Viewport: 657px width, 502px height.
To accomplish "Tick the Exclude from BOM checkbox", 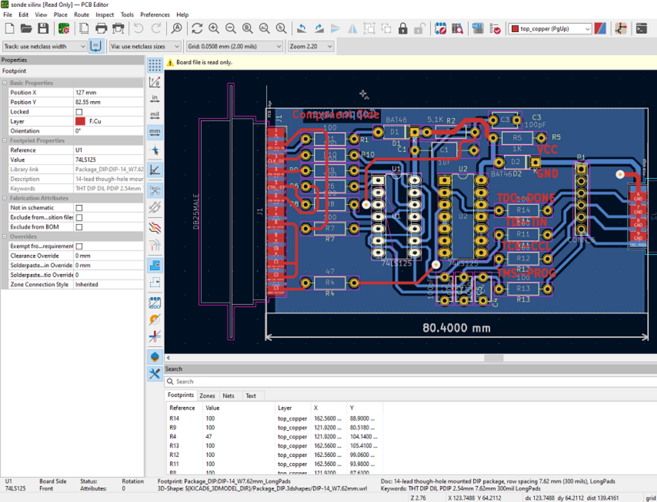I will (x=79, y=227).
